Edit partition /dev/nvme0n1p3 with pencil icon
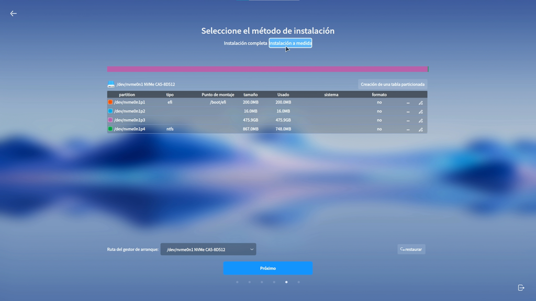536x301 pixels. click(421, 120)
